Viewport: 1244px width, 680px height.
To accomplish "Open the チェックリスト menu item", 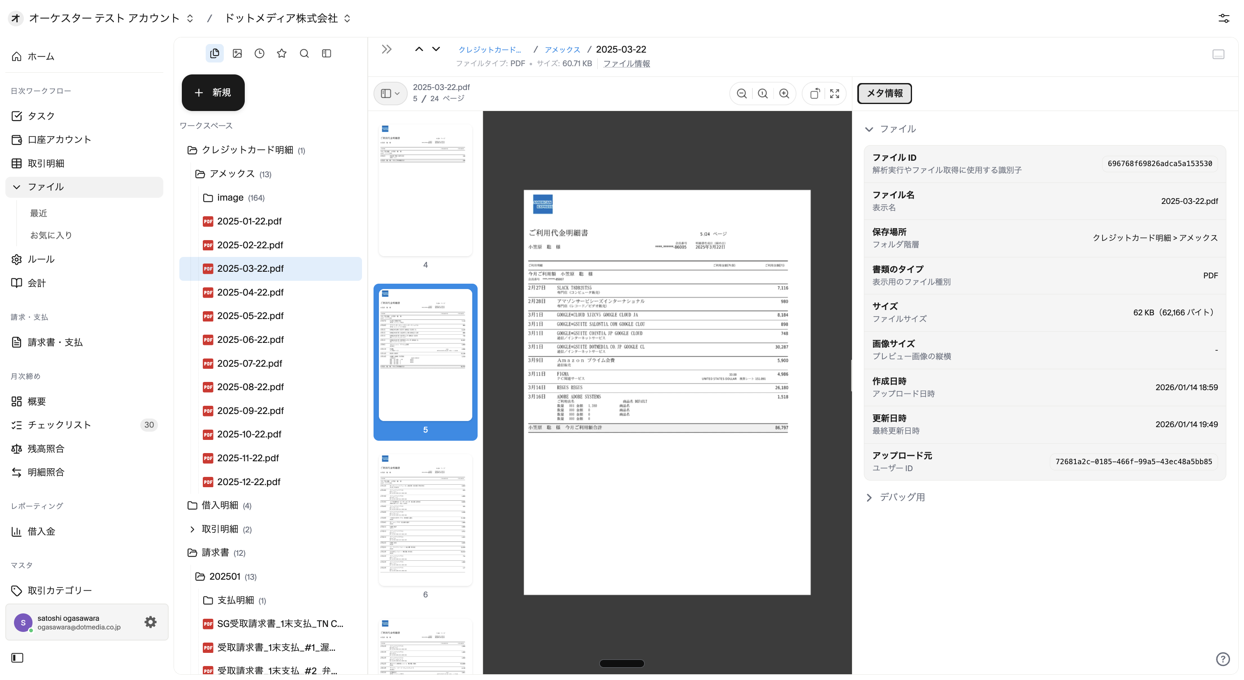I will coord(59,425).
